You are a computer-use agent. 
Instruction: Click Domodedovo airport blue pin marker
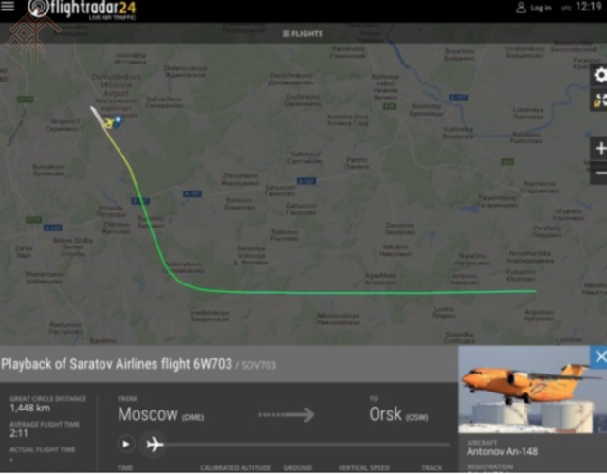click(118, 121)
